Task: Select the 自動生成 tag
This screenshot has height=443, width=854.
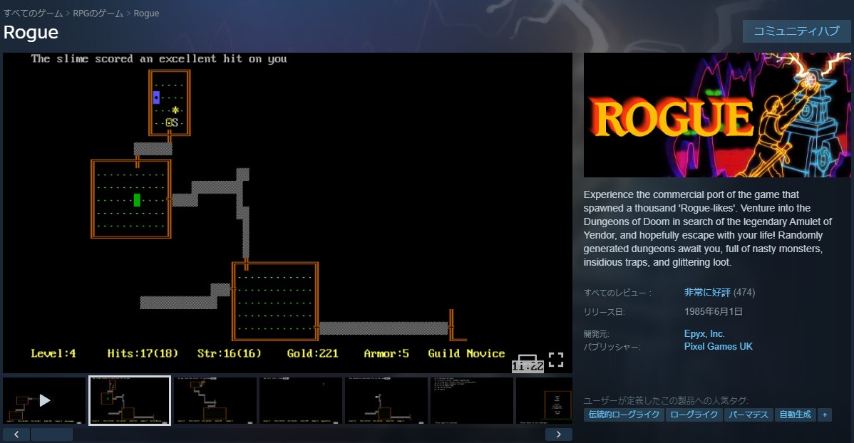Action: (x=795, y=415)
